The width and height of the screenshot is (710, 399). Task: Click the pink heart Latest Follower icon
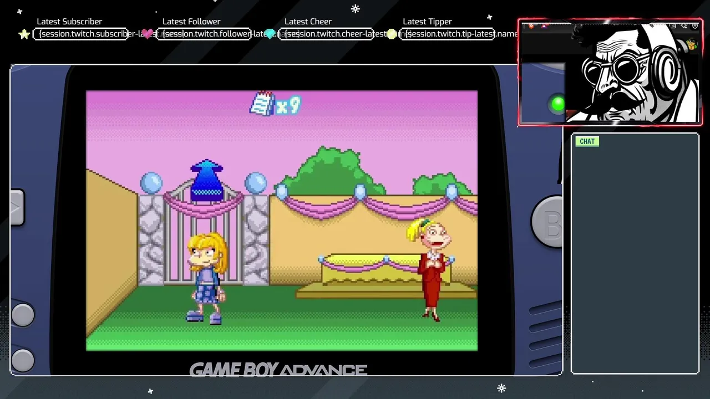tap(148, 34)
